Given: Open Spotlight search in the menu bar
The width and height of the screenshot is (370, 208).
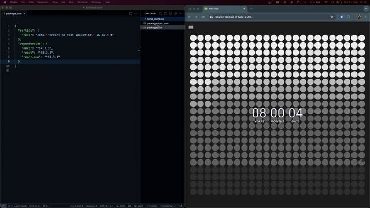Looking at the screenshot, I should coord(332,2).
